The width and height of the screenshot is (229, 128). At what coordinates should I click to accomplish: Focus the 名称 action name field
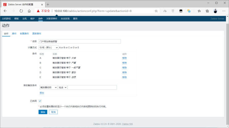[x=80, y=41]
